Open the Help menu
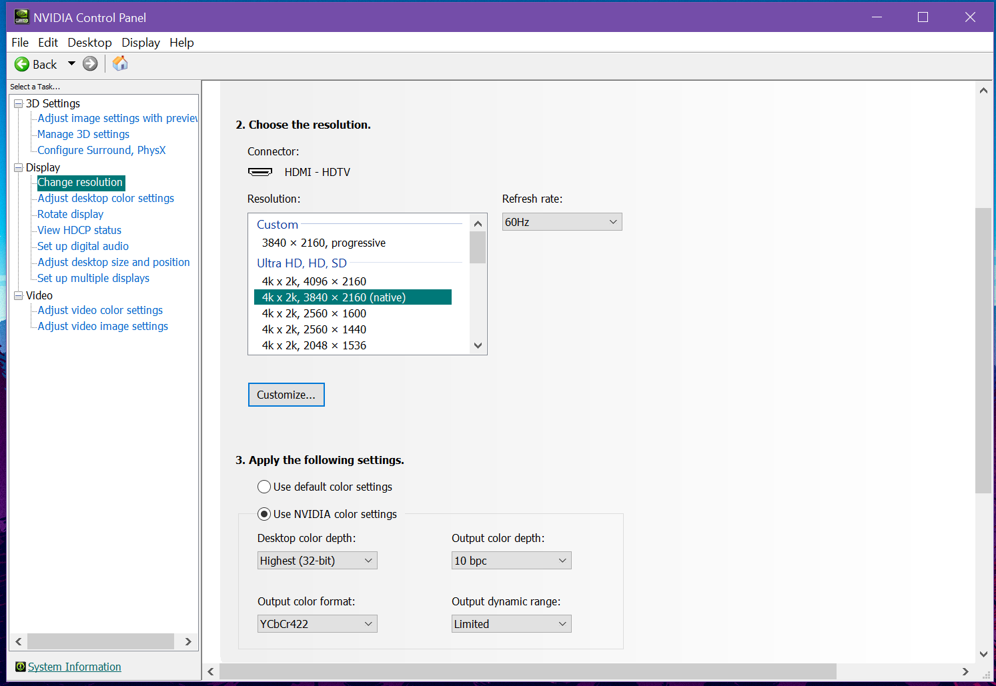This screenshot has height=686, width=996. 181,43
